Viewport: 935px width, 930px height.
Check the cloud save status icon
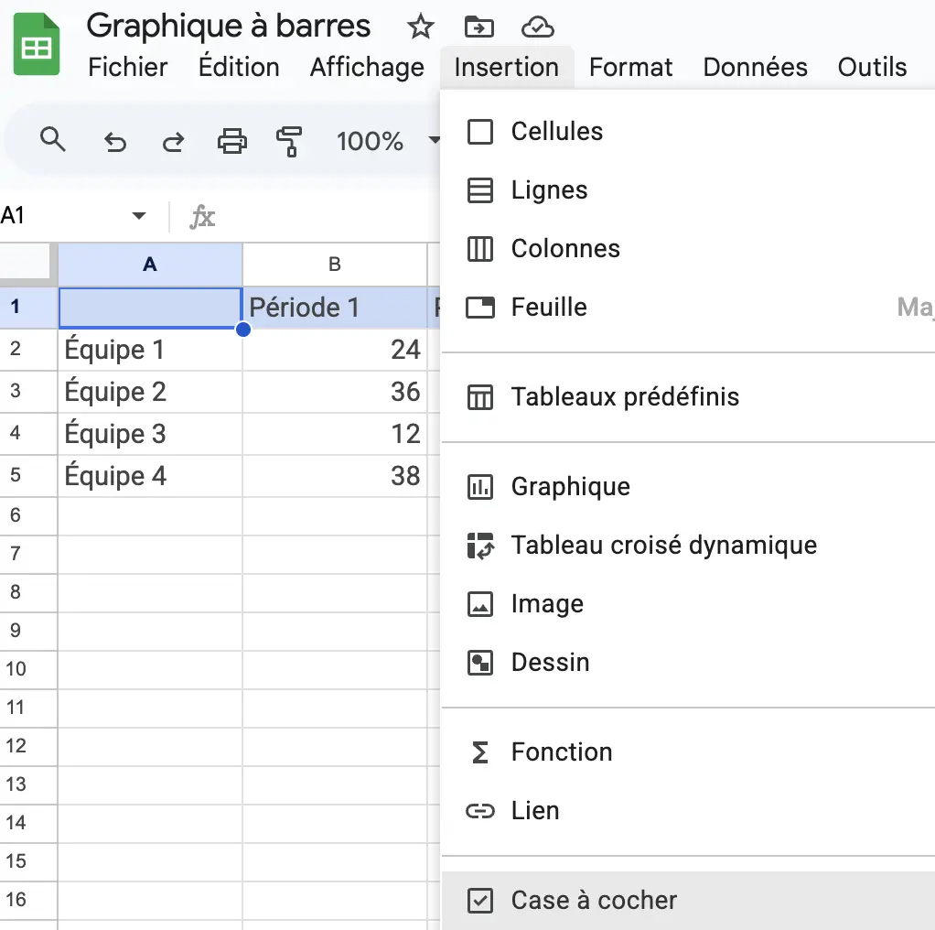(x=537, y=27)
